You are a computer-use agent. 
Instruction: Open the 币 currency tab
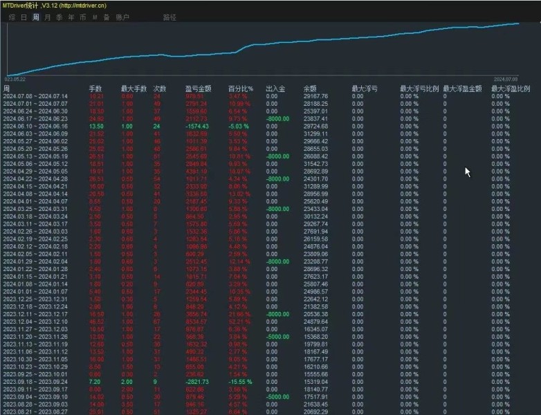point(83,17)
